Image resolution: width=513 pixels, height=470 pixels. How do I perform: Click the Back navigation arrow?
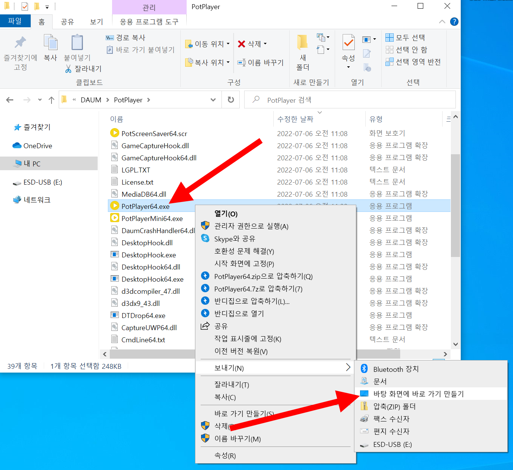pos(10,100)
